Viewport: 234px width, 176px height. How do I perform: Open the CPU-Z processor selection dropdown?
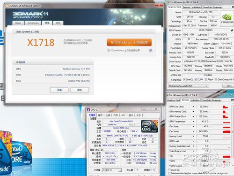[112, 170]
